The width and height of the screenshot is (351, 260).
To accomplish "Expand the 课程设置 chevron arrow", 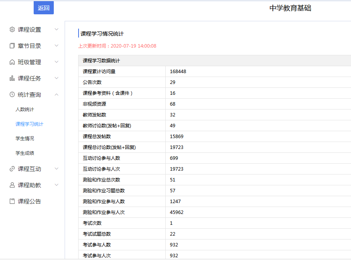I will [57, 29].
